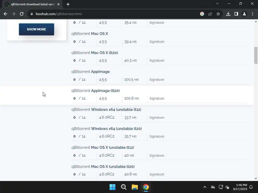
Task: Select the qBittorrent download tab
Action: (33, 5)
